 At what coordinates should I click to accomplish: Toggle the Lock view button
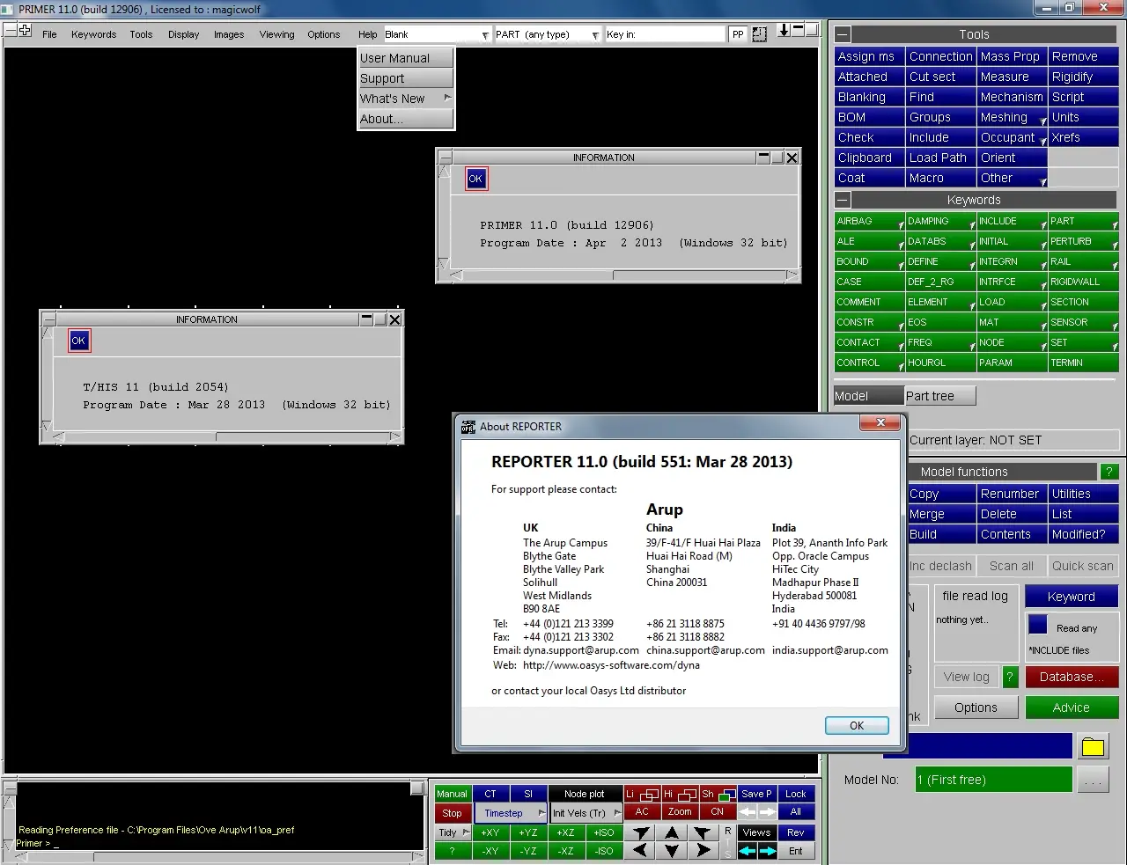click(795, 794)
